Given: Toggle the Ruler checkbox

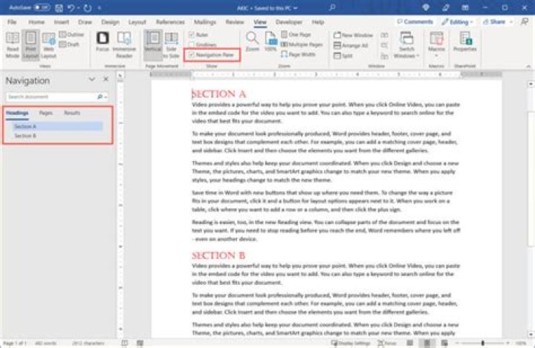Looking at the screenshot, I should (x=192, y=34).
